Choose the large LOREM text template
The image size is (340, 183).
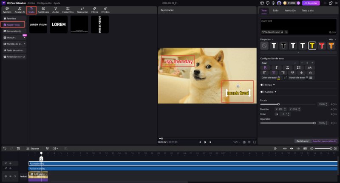tap(59, 25)
